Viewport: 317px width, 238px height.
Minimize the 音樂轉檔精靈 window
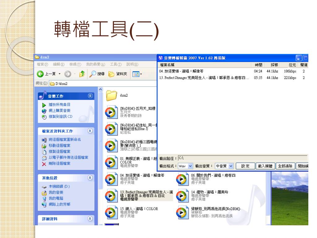(x=299, y=58)
